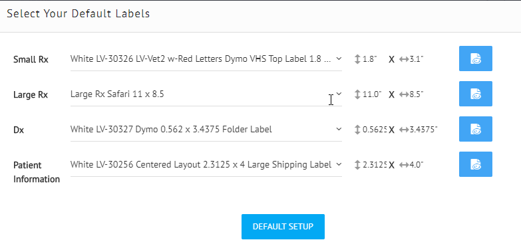Click the Small Rx row label
This screenshot has width=521, height=248.
click(31, 60)
